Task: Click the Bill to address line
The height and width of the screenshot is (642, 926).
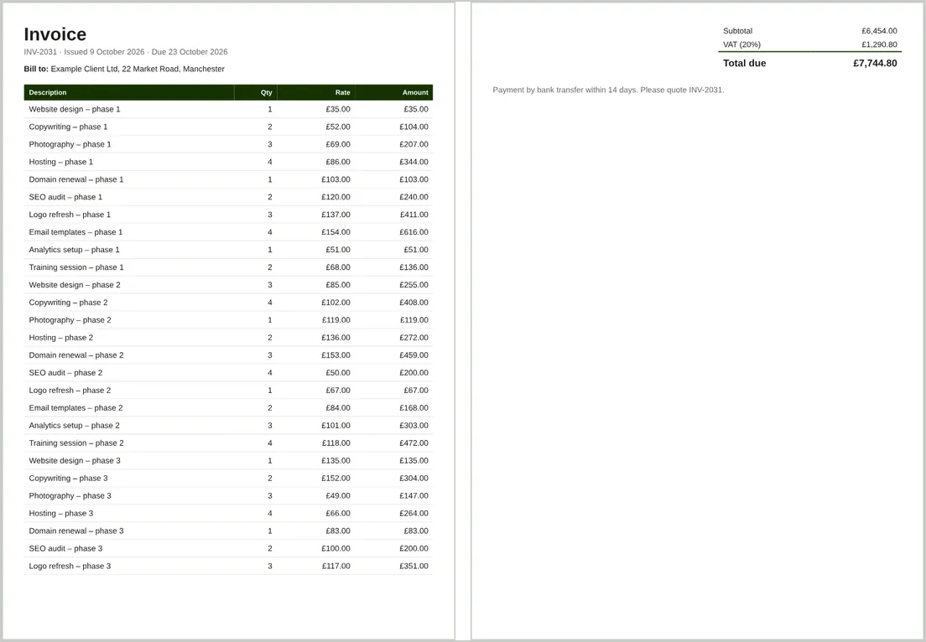Action: pos(124,69)
